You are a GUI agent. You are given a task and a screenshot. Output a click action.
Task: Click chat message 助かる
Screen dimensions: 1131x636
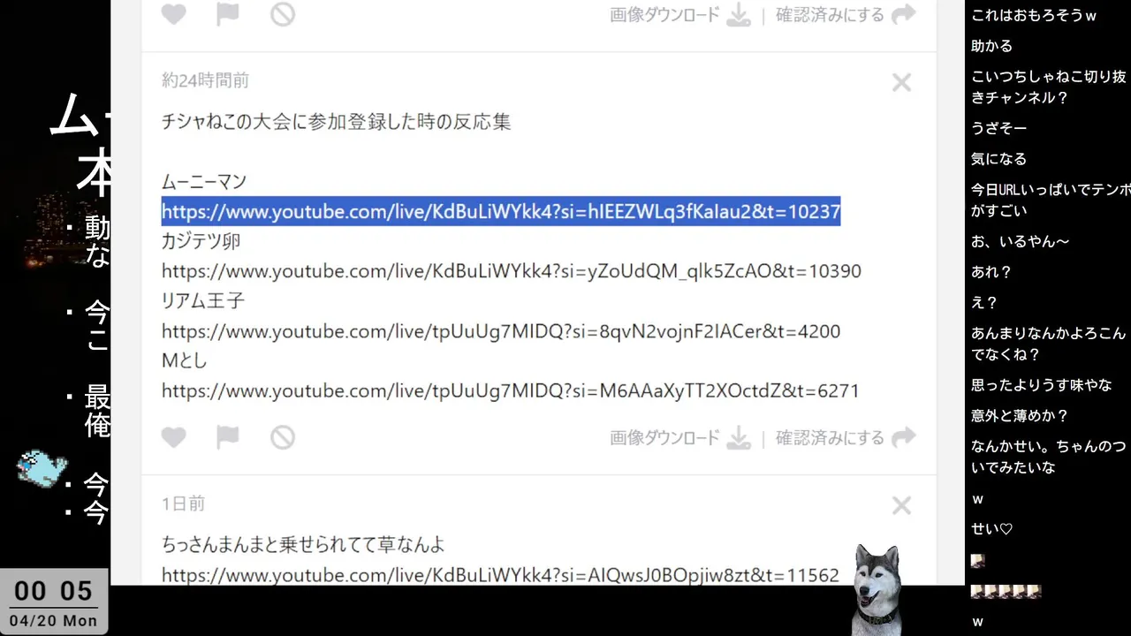point(991,46)
